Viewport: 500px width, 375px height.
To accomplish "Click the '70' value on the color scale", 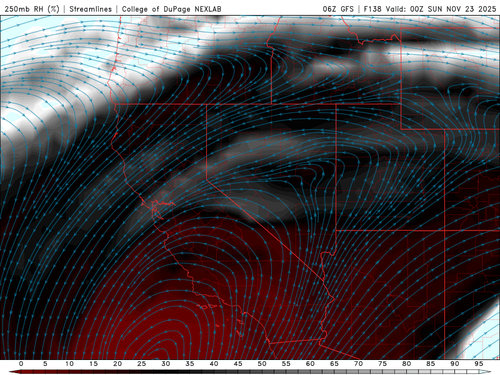I will [358, 364].
